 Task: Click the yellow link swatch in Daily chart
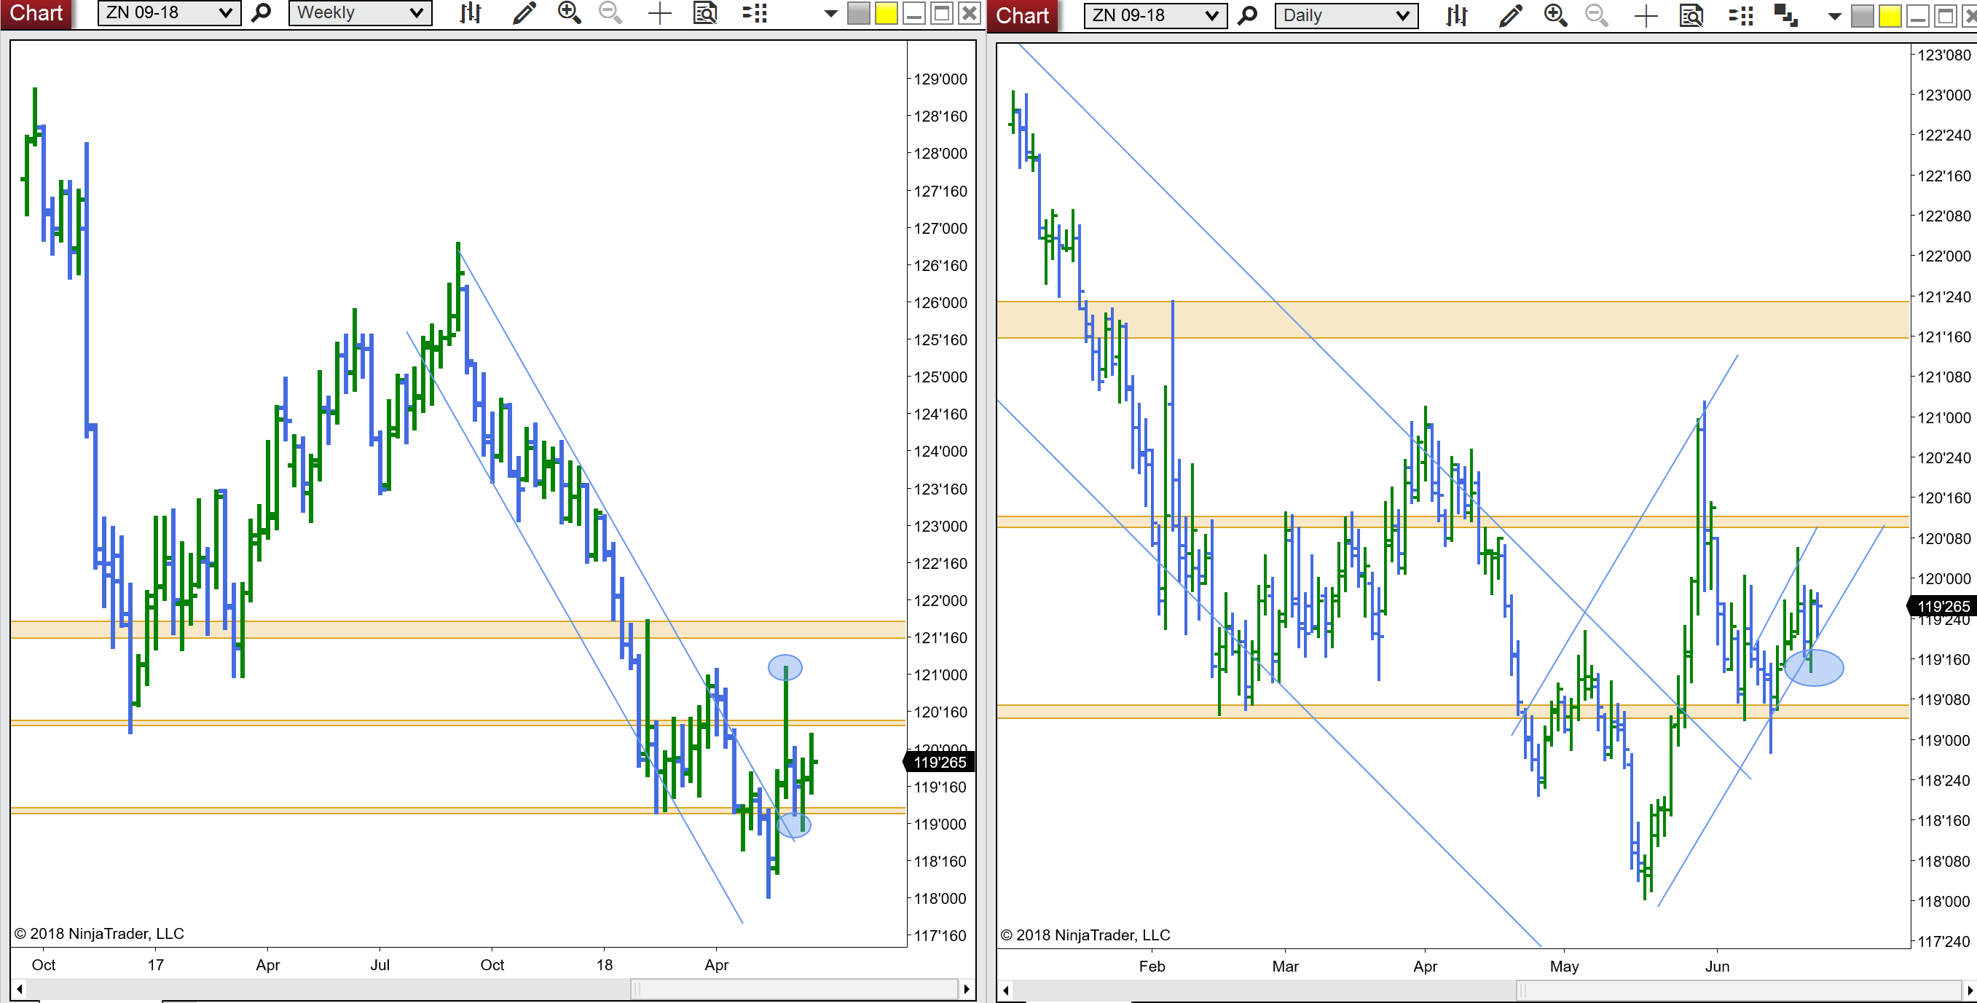coord(1890,15)
